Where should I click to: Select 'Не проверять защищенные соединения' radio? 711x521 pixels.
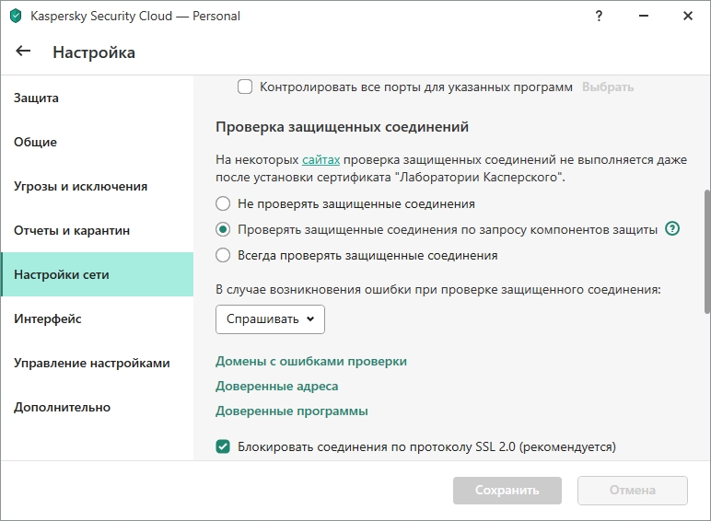tap(223, 203)
